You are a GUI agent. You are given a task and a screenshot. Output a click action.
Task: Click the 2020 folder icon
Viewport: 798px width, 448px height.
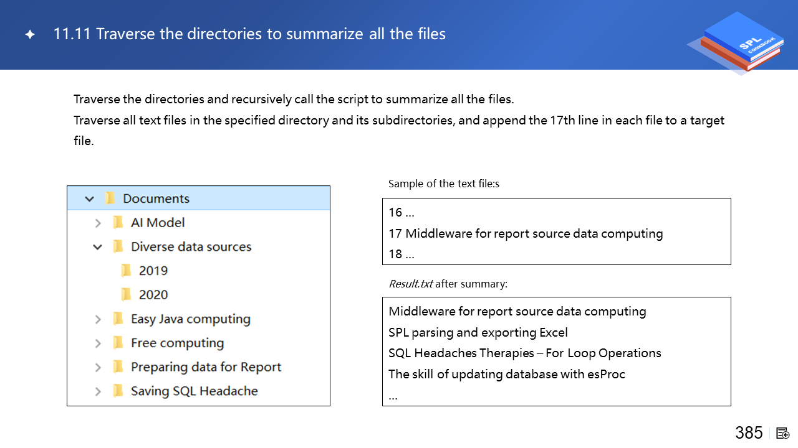(x=127, y=295)
